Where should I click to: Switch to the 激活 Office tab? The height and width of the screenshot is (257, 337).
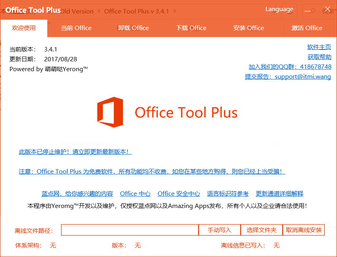pyautogui.click(x=307, y=28)
